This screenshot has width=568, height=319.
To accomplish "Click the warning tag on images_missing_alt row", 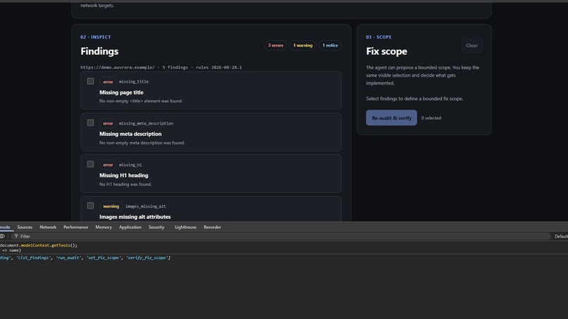I will pos(111,206).
